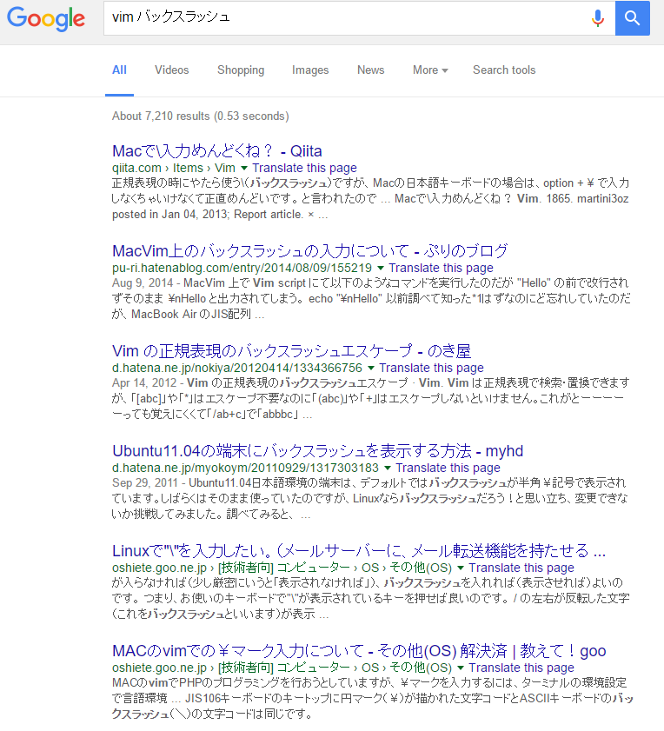The image size is (664, 731).
Task: Activate voice search microphone icon
Action: click(598, 18)
